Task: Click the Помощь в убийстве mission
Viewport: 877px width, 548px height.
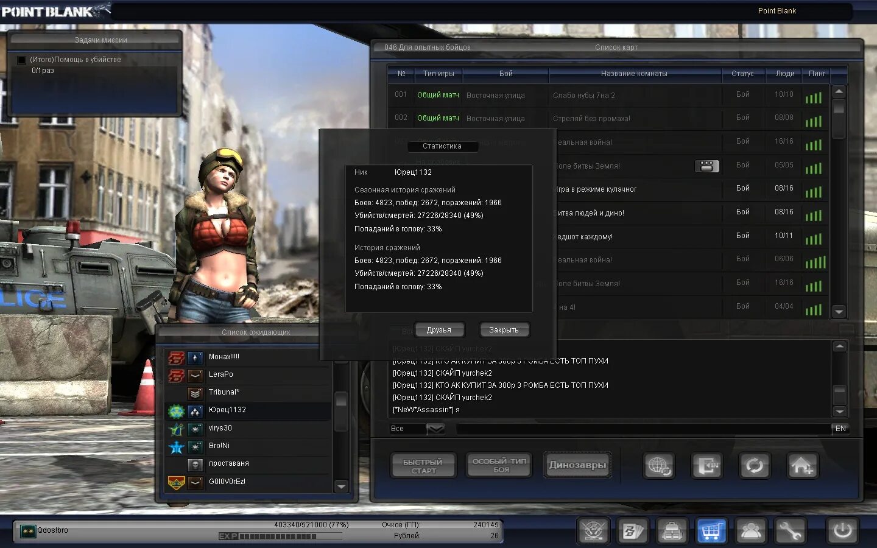Action: point(76,60)
